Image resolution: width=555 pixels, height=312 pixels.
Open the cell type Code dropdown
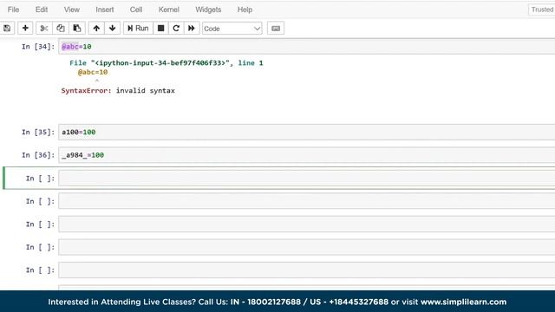[x=232, y=29]
